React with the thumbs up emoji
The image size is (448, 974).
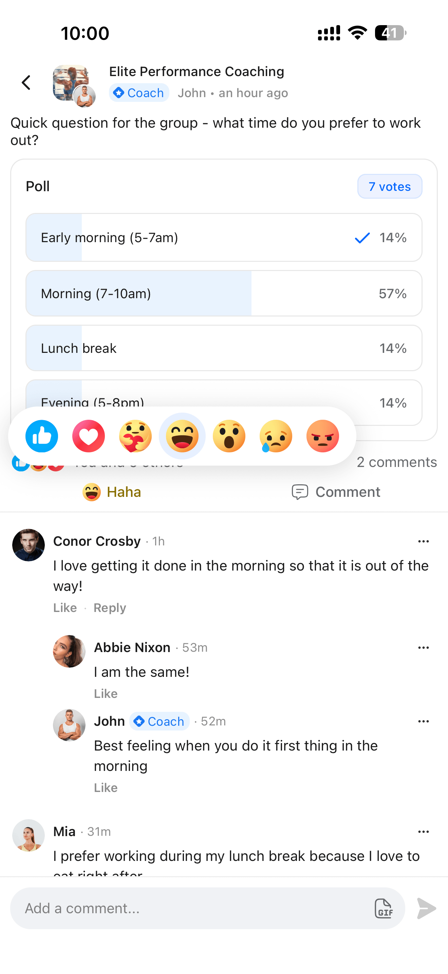pyautogui.click(x=41, y=436)
